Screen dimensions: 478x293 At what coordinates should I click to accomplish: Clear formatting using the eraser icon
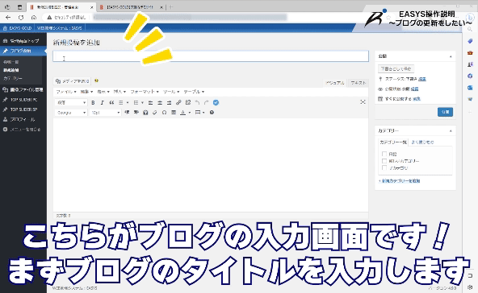coord(155,113)
